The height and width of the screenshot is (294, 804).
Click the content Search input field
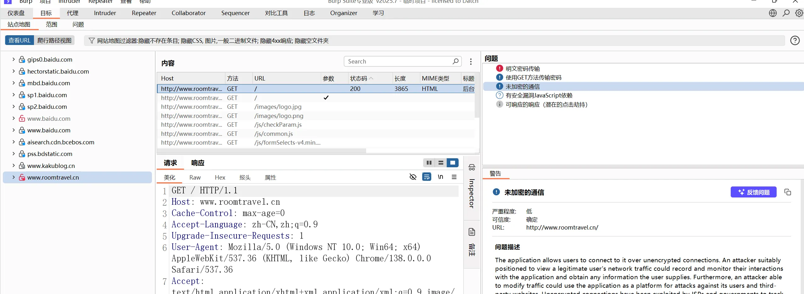pos(398,62)
